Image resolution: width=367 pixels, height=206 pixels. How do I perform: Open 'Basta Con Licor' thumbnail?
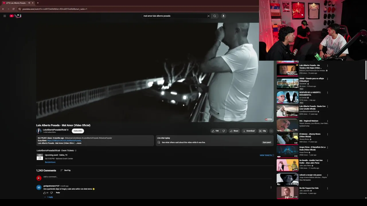click(x=287, y=111)
